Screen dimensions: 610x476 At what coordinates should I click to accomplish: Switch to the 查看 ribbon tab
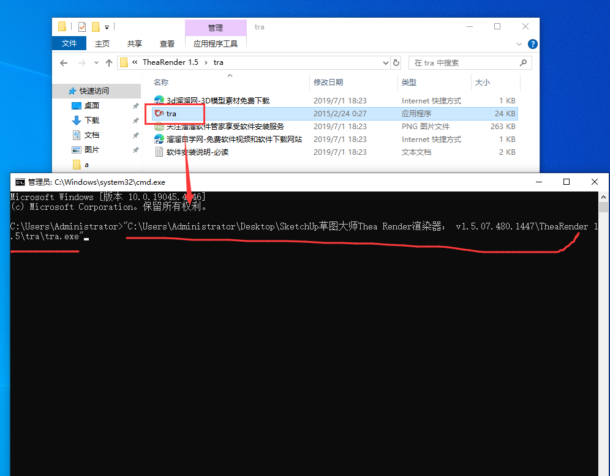point(167,43)
